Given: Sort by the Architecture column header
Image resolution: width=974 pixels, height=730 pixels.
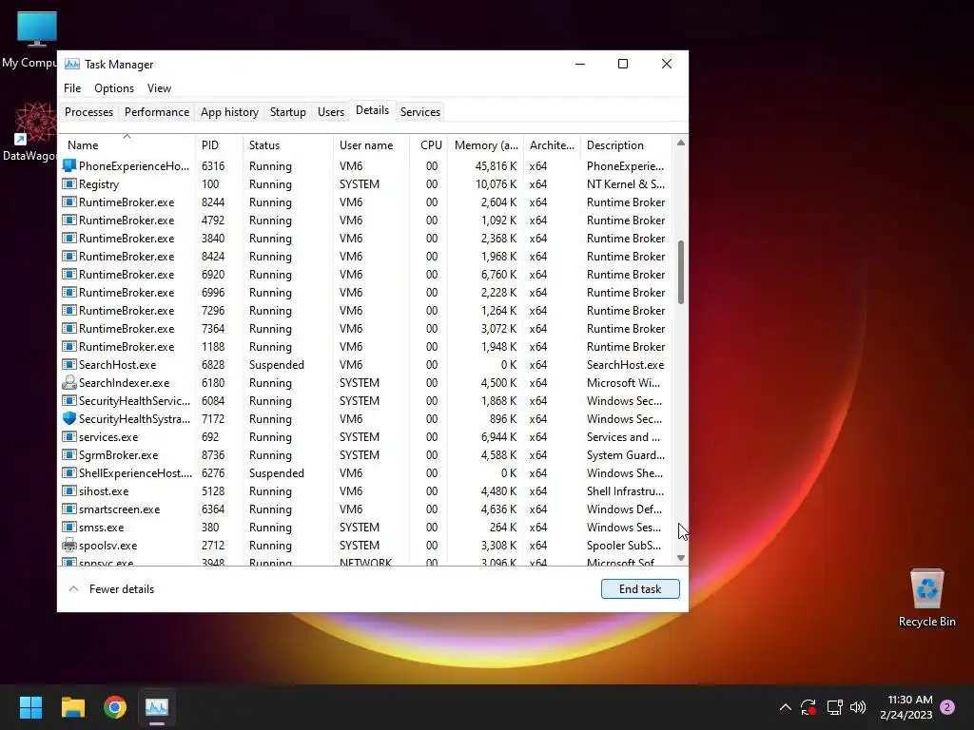Looking at the screenshot, I should (552, 145).
